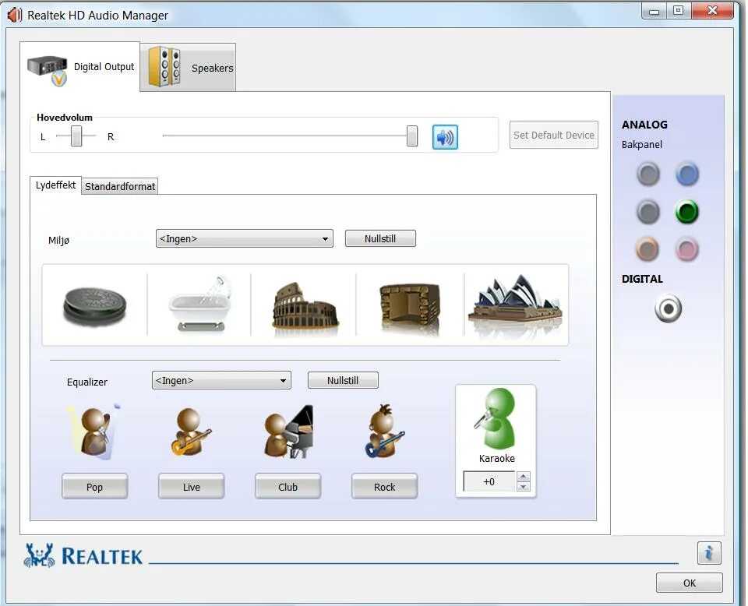Mute sound with the blue speaker button
748x606 pixels.
coord(445,137)
